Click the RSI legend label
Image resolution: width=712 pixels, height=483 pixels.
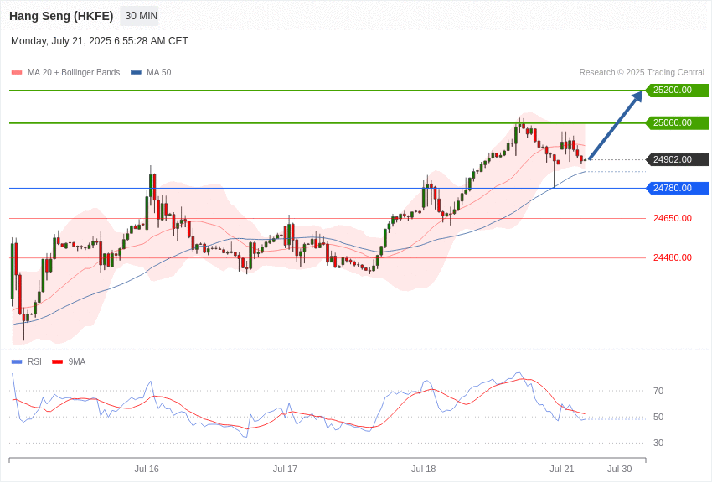[34, 361]
